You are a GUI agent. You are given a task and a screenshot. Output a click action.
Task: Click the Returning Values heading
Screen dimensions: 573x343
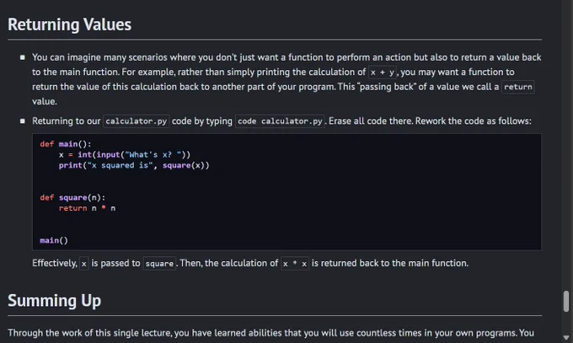pyautogui.click(x=69, y=24)
